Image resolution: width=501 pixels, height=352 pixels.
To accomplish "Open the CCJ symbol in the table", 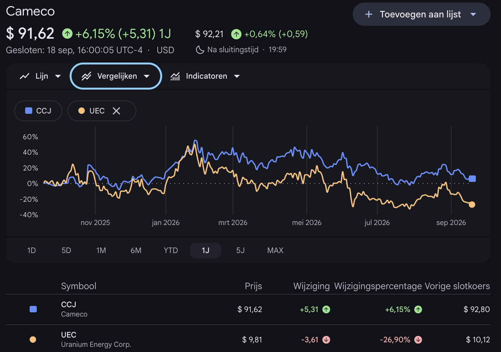I will click(x=69, y=304).
